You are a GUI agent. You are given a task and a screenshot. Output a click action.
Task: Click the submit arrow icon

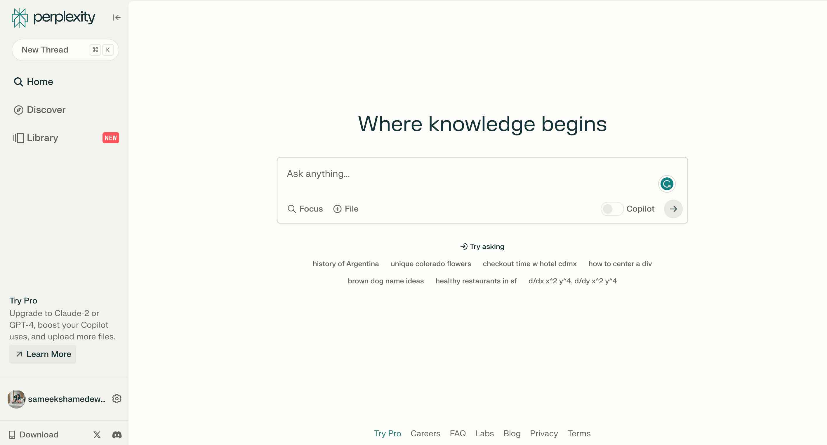click(673, 208)
